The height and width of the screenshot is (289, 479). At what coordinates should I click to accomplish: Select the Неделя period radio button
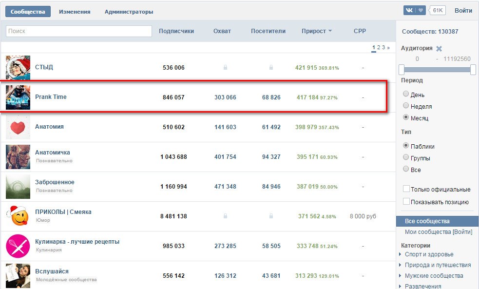point(406,106)
